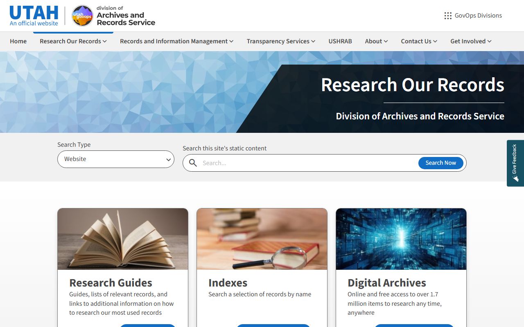Viewport: 524px width, 327px height.
Task: Go to the Home menu item
Action: [18, 41]
